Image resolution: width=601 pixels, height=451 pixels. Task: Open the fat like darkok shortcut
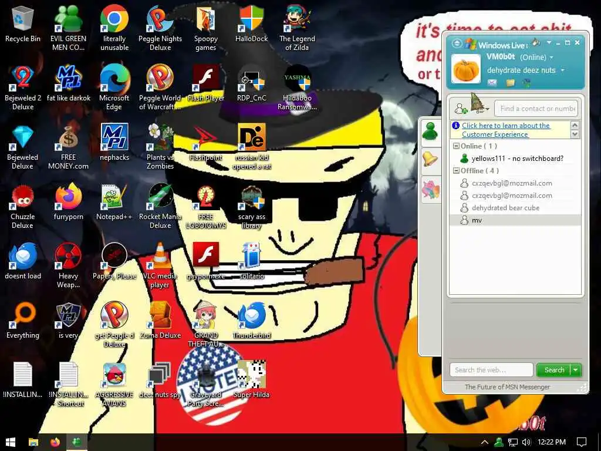point(68,83)
